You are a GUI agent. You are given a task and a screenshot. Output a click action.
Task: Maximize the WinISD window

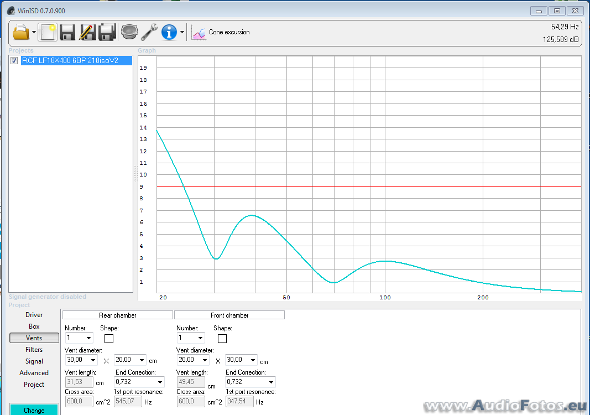click(x=557, y=11)
